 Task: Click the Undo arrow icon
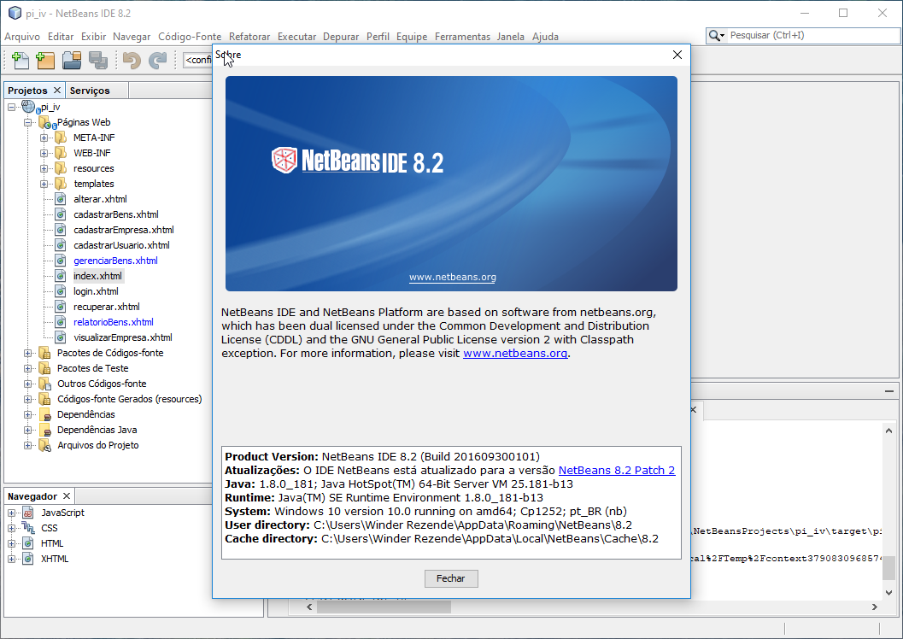pos(132,60)
